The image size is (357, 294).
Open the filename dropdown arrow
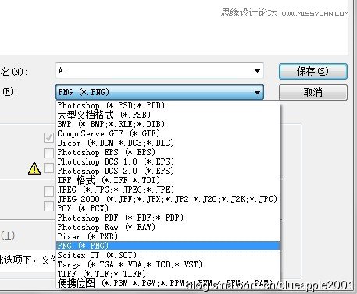pos(257,71)
